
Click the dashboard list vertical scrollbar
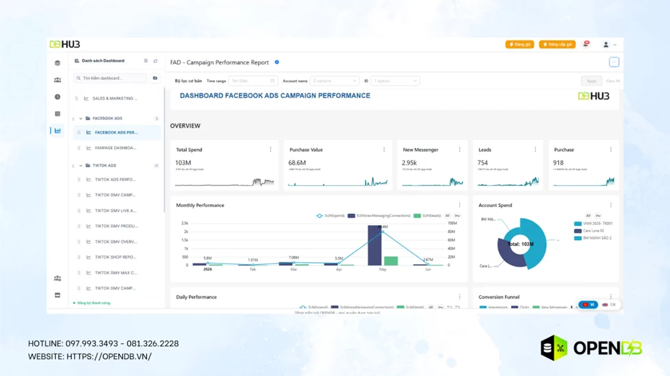pos(164,150)
